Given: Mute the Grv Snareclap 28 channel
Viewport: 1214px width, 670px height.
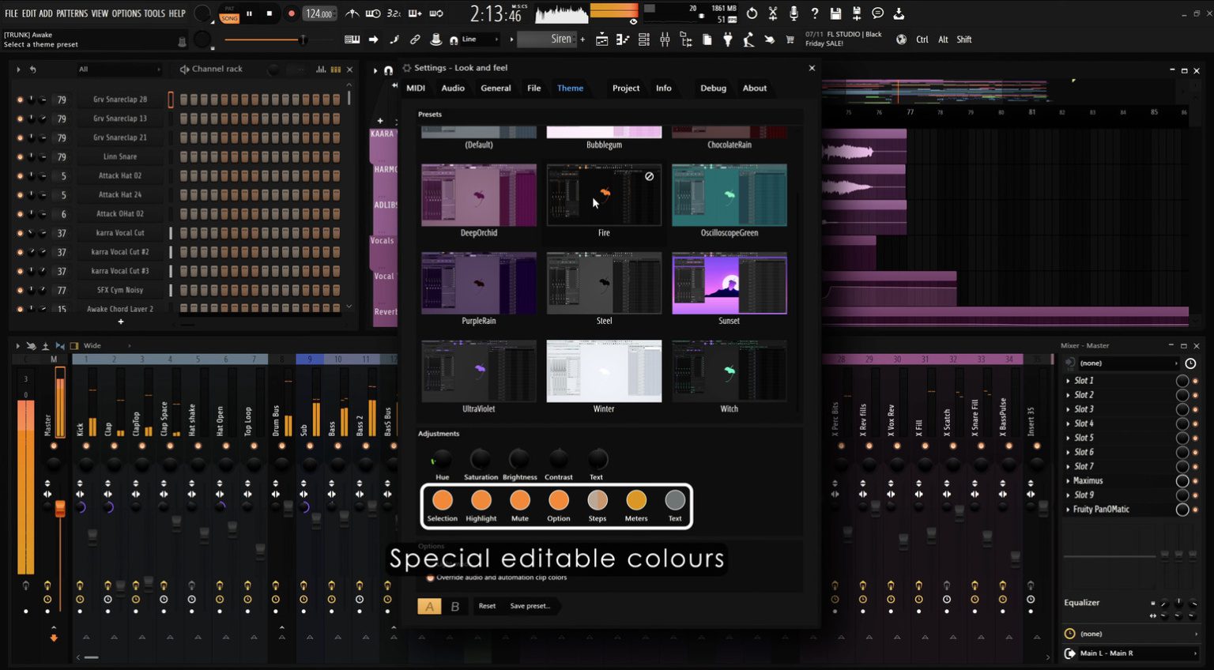Looking at the screenshot, I should [20, 100].
